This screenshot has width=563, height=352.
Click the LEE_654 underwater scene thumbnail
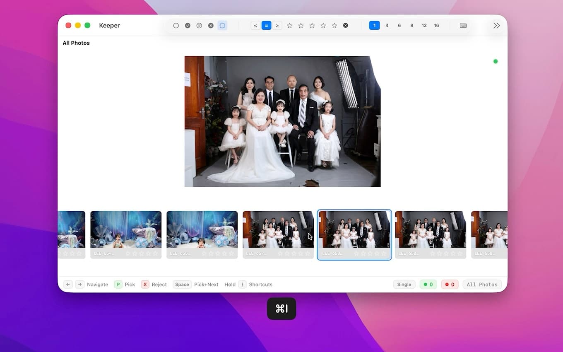[x=126, y=230]
